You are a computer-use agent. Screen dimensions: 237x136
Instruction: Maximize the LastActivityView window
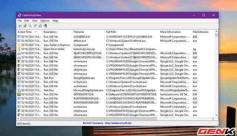(x=204, y=15)
